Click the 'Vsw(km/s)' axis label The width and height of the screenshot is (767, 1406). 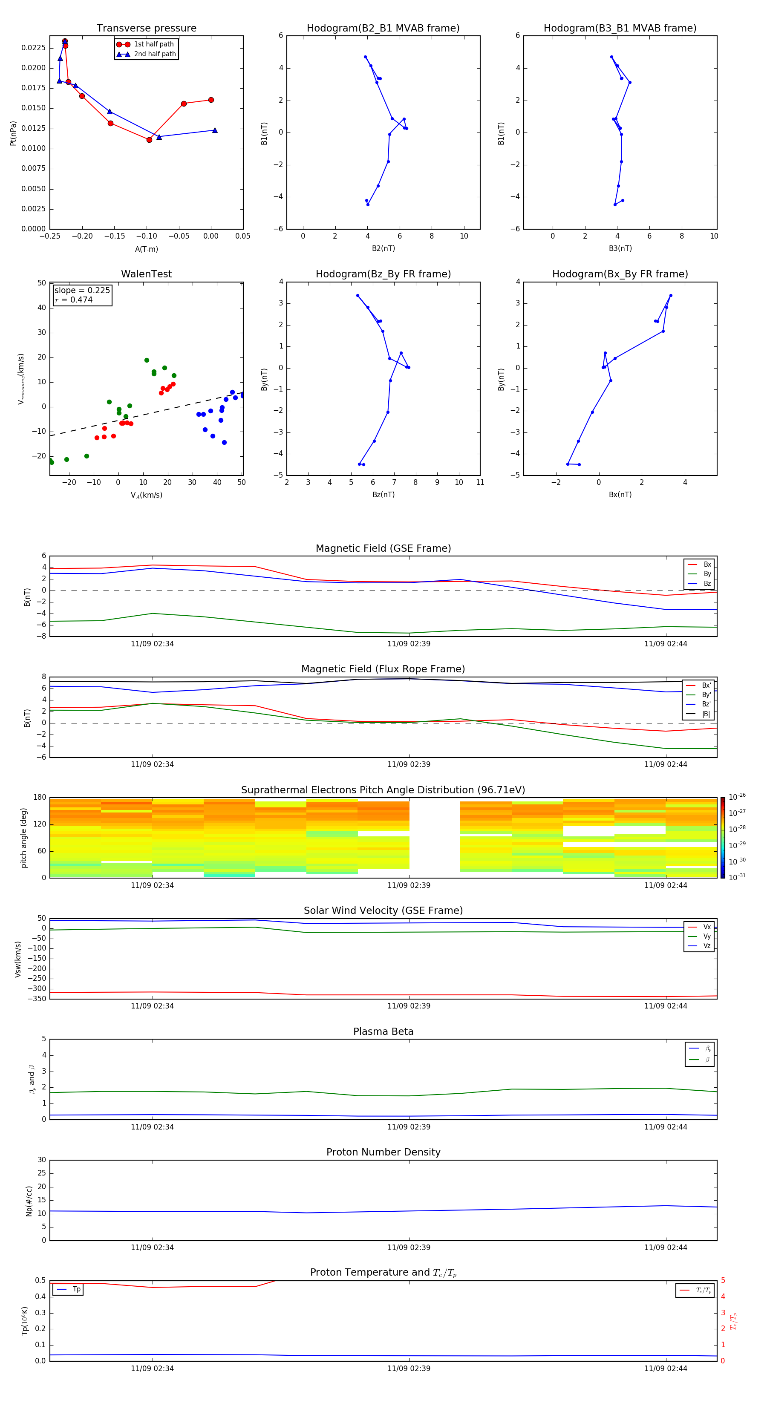pyautogui.click(x=18, y=959)
